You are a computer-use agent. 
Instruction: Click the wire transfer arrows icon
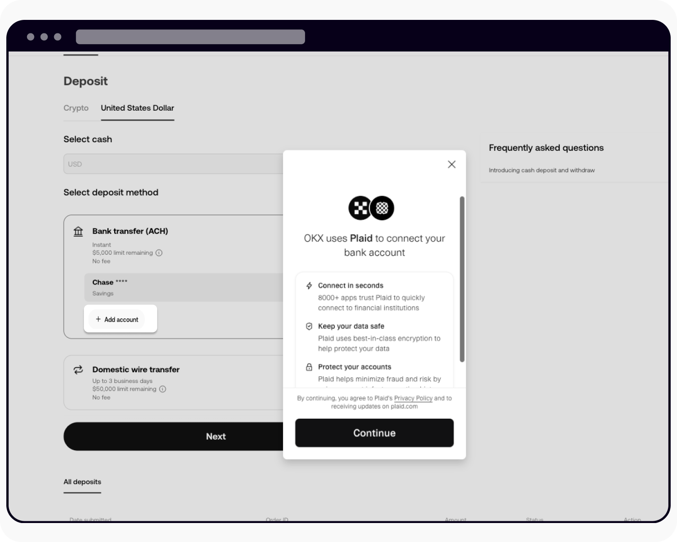click(78, 370)
